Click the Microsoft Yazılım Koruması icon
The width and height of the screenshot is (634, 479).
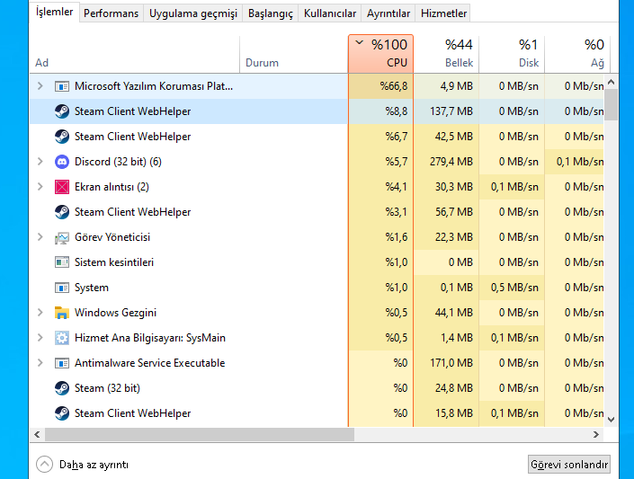62,86
